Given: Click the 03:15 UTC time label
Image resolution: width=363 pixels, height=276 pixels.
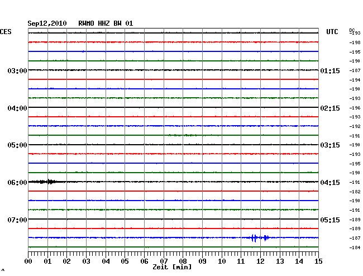Looking at the screenshot, I should (x=330, y=145).
